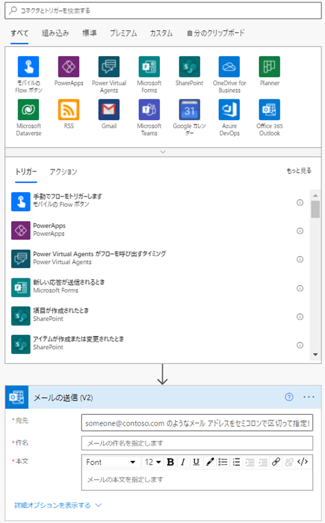This screenshot has width=325, height=523.
Task: Insert a hyperlink in the body
Action: point(276,462)
